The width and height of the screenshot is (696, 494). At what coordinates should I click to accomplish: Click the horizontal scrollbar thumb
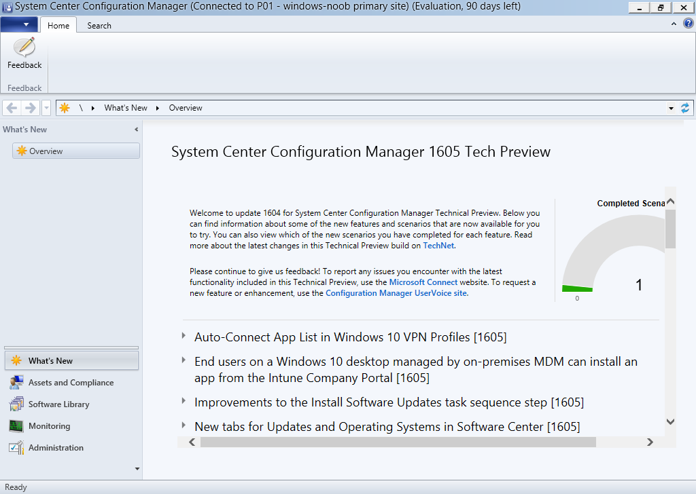398,442
